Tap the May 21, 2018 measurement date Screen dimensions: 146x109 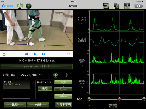click(34, 75)
